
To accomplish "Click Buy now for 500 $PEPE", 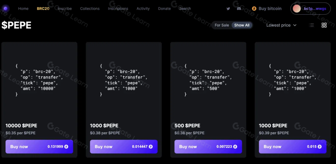I will coord(208,146).
